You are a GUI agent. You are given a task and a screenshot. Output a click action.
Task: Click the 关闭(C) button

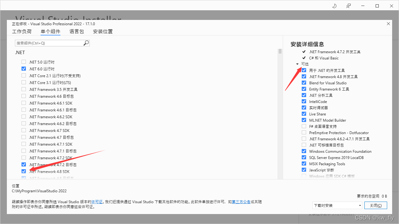tap(376, 205)
